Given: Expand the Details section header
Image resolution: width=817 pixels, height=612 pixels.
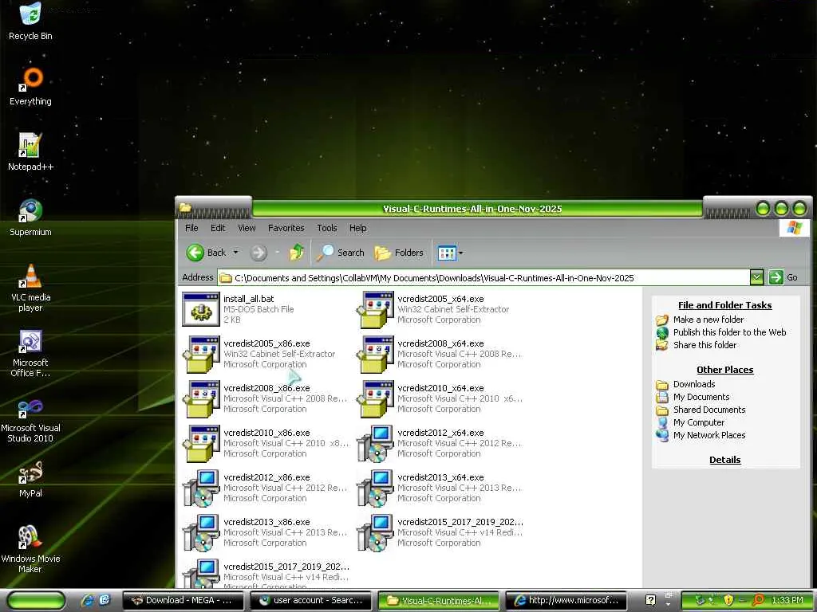Looking at the screenshot, I should pos(724,460).
